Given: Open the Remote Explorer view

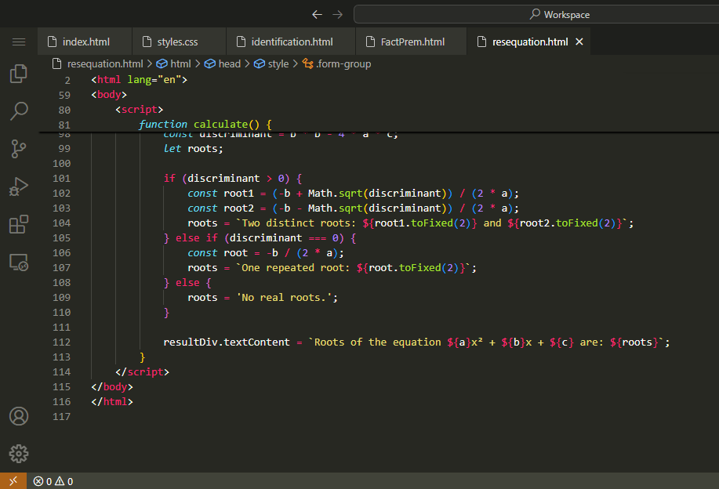Looking at the screenshot, I should [19, 263].
